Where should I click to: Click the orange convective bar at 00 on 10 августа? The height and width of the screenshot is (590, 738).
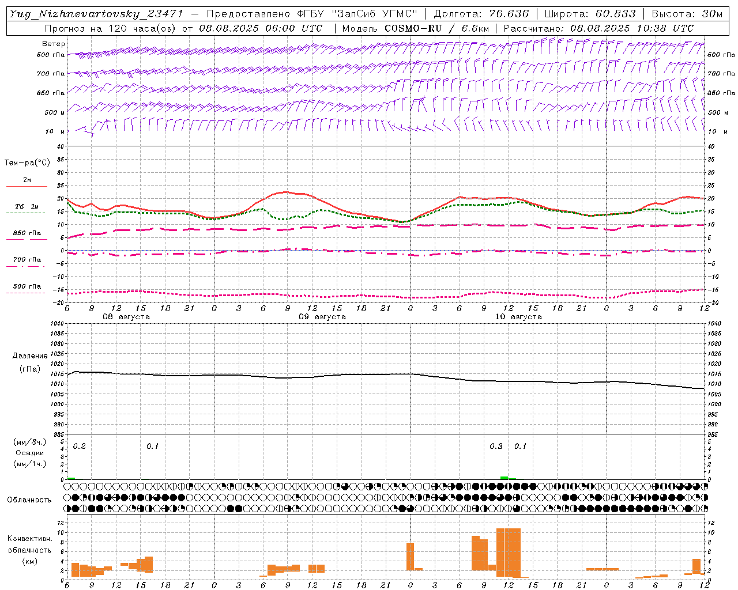pos(410,557)
